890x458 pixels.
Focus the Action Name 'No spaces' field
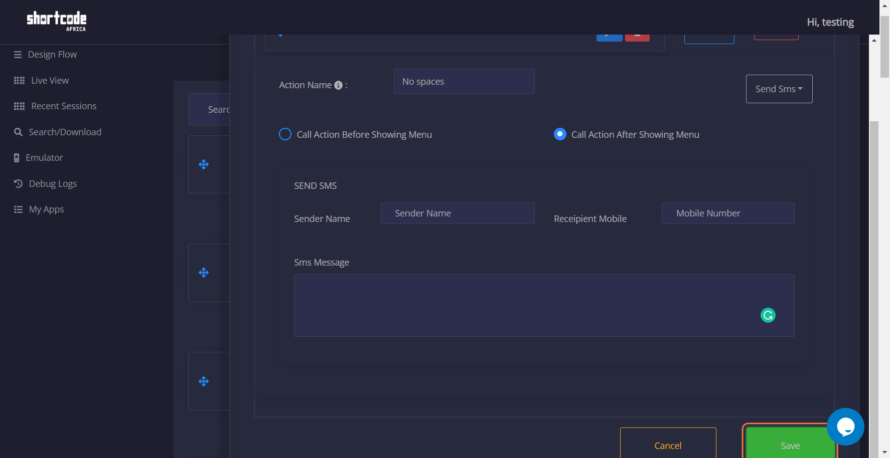(x=464, y=82)
